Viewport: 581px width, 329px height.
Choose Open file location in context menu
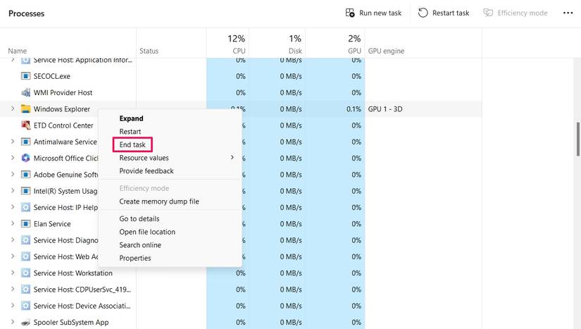(147, 232)
